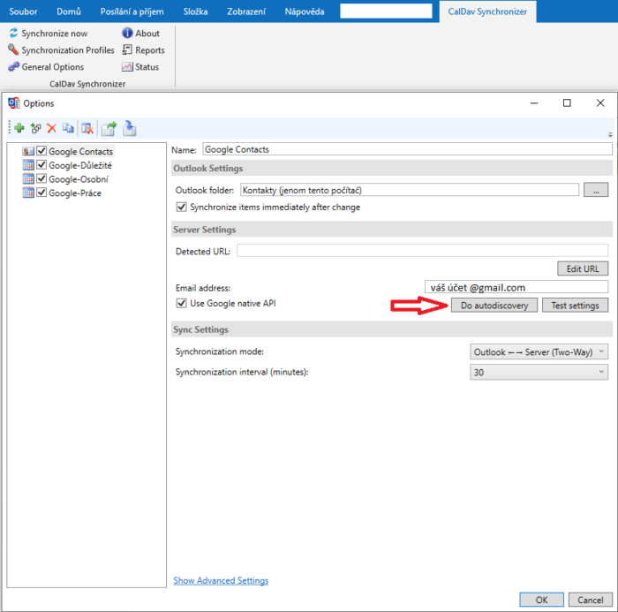Select Google-Práce profile label

(x=75, y=193)
